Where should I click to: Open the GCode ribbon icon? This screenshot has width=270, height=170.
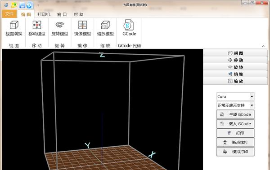point(129,25)
